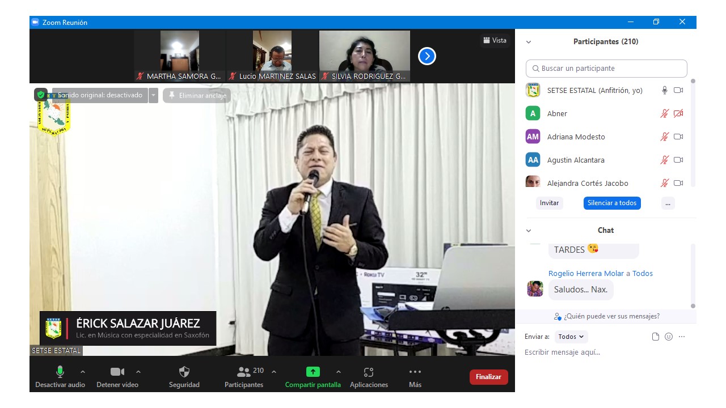Click the red Finalizar button
The height and width of the screenshot is (408, 726).
tap(488, 377)
